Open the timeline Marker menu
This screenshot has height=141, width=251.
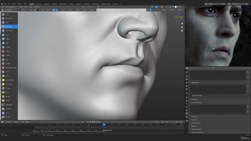(27, 122)
